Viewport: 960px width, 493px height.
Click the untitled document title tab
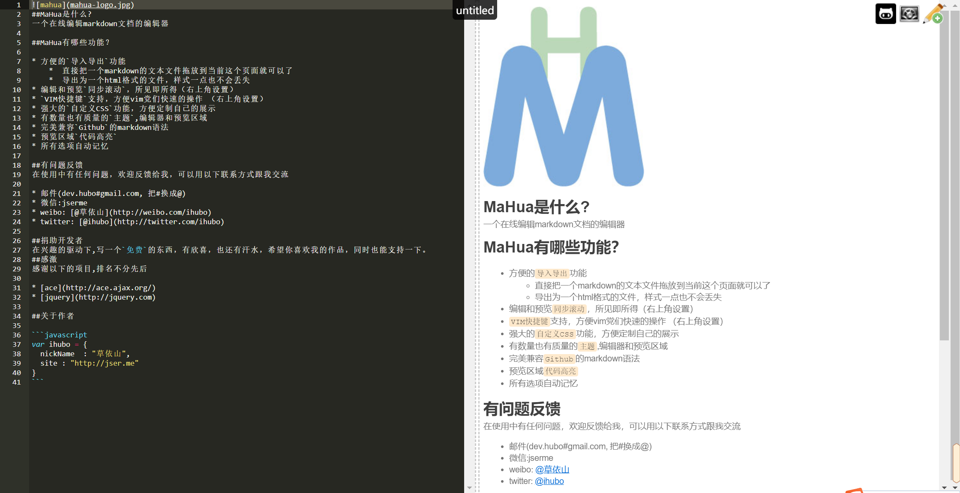coord(475,10)
